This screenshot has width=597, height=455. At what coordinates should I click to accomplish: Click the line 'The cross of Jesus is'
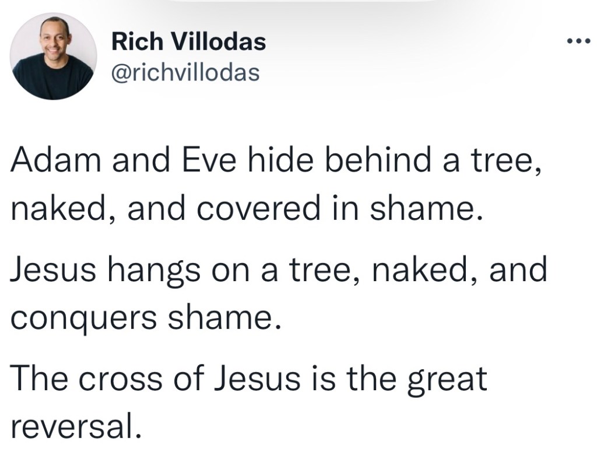pos(248,379)
